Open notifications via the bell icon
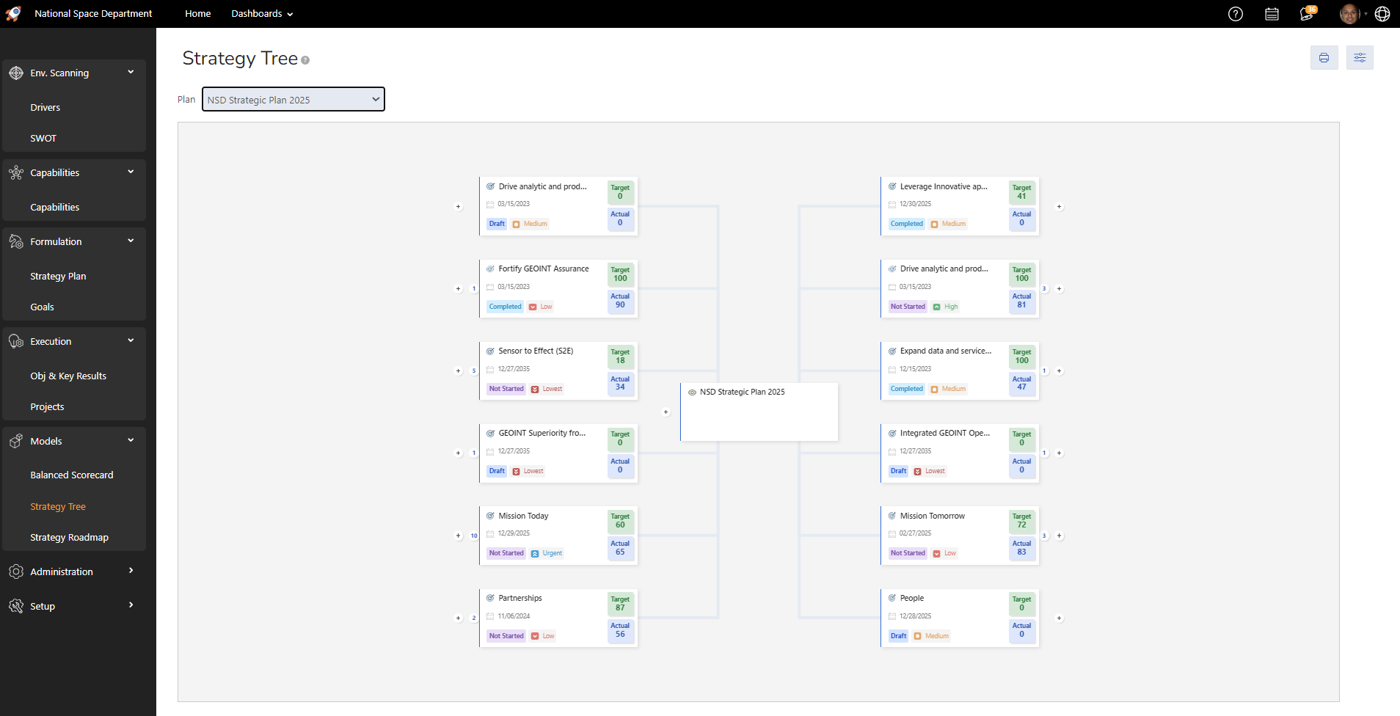The height and width of the screenshot is (716, 1400). pos(1307,14)
